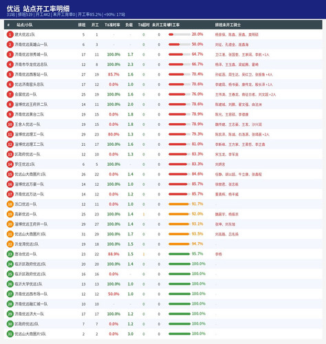Image resolution: width=326 pixels, height=344 pixels.
Task: Click the 76.0% work rate value
Action: point(197,94)
